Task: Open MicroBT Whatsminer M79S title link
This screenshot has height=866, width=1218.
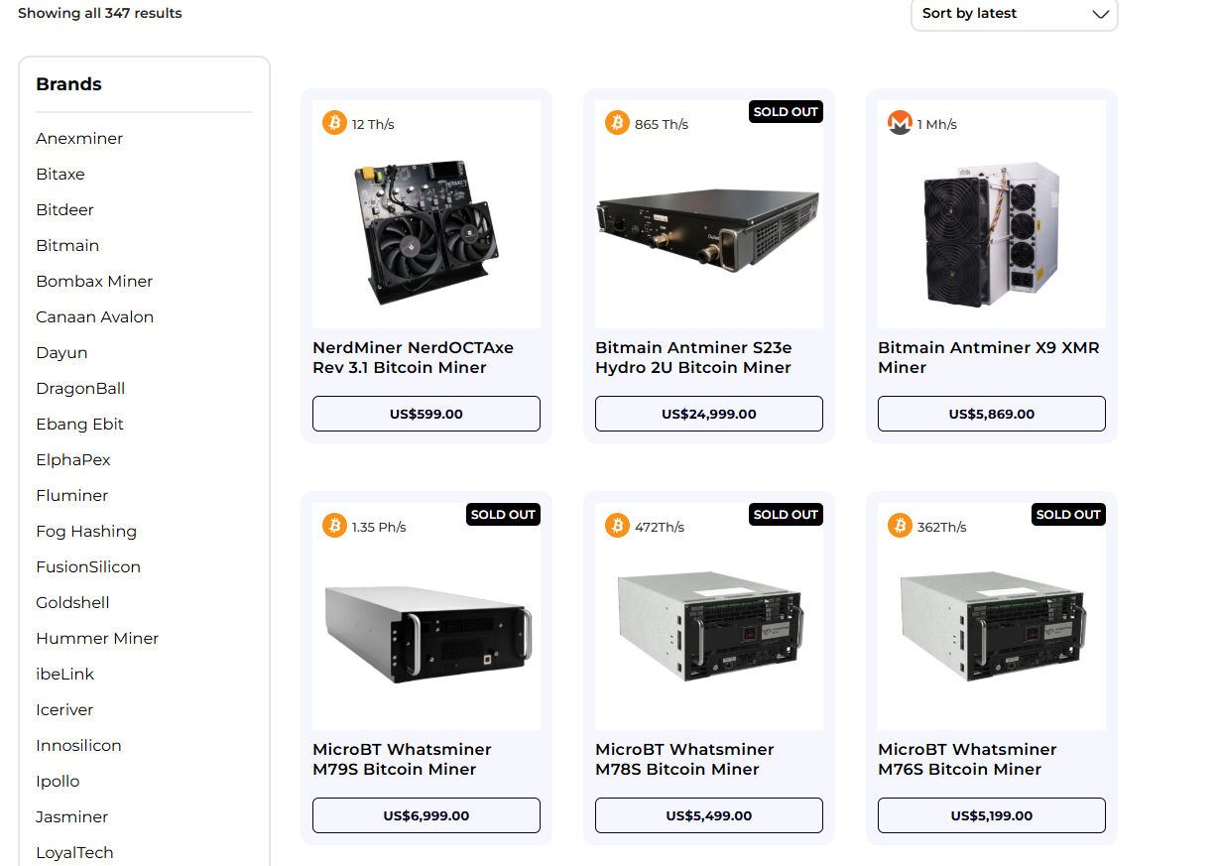Action: pyautogui.click(x=402, y=759)
